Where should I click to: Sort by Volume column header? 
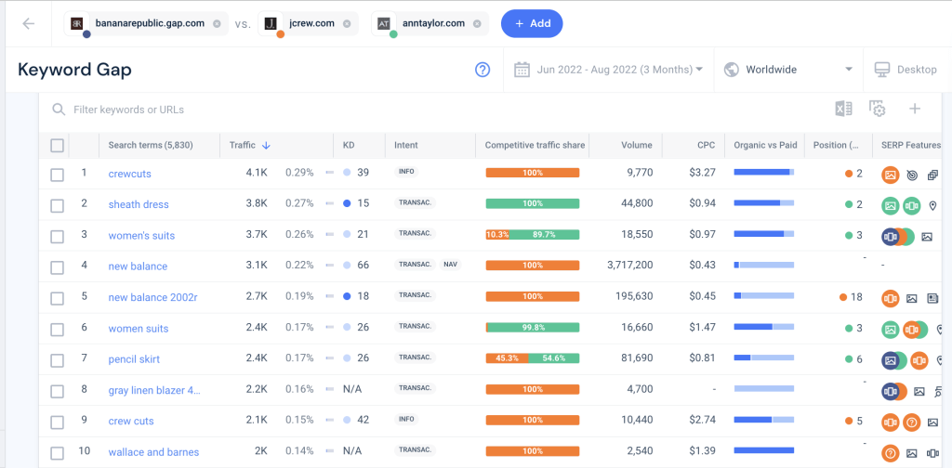click(637, 146)
